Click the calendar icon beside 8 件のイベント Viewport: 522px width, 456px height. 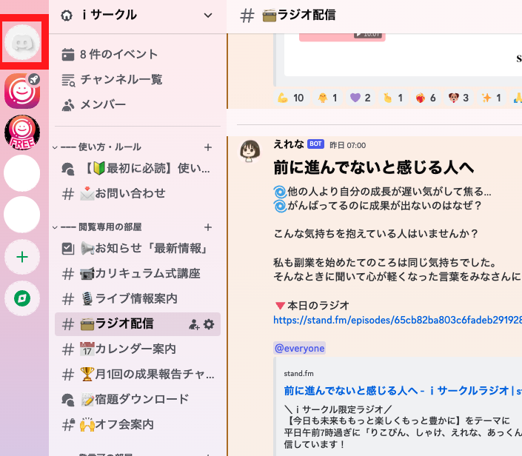68,55
